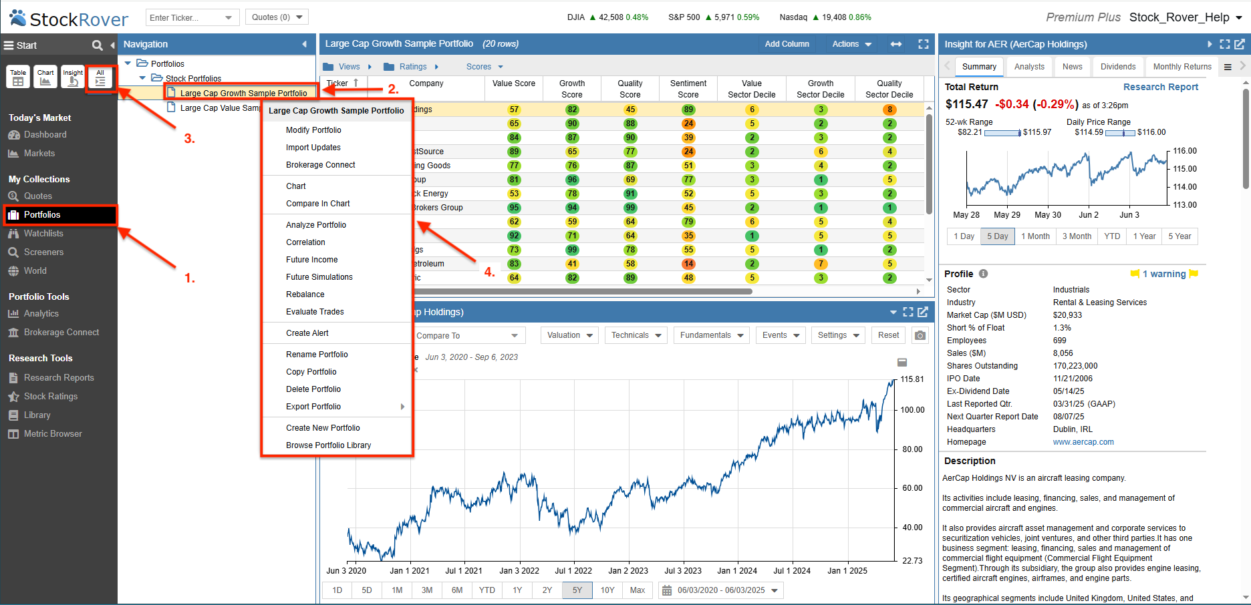Open Screeners in sidebar

(x=43, y=252)
